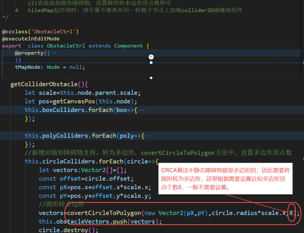Click the square resize handle on dashed line
Screen dimensions: 304x233
[151, 63]
